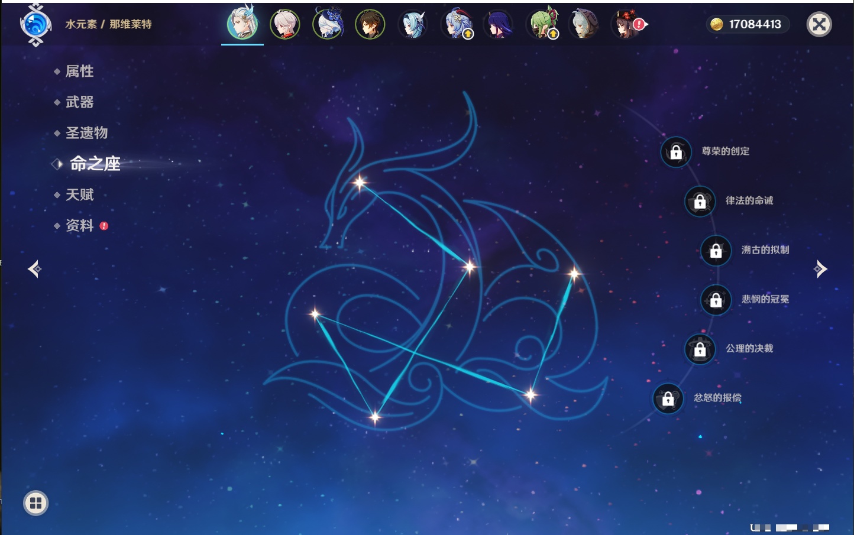This screenshot has height=535, width=854.
Task: Click the 尊荣的创定 constellation label
Action: tap(726, 151)
